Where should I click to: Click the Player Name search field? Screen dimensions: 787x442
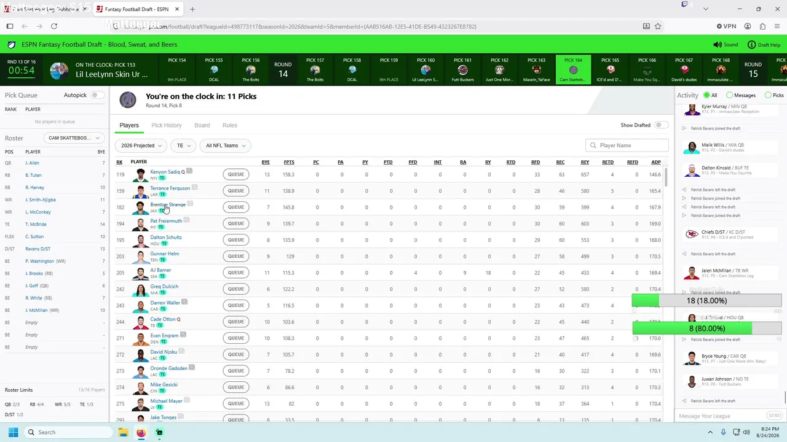627,145
